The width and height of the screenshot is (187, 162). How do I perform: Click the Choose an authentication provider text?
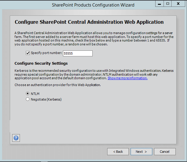[x=58, y=85]
